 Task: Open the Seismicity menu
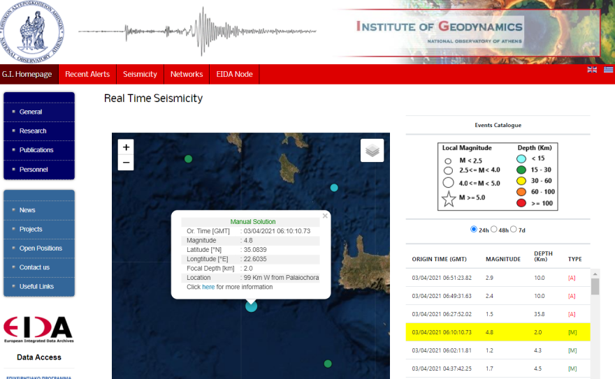click(x=140, y=74)
